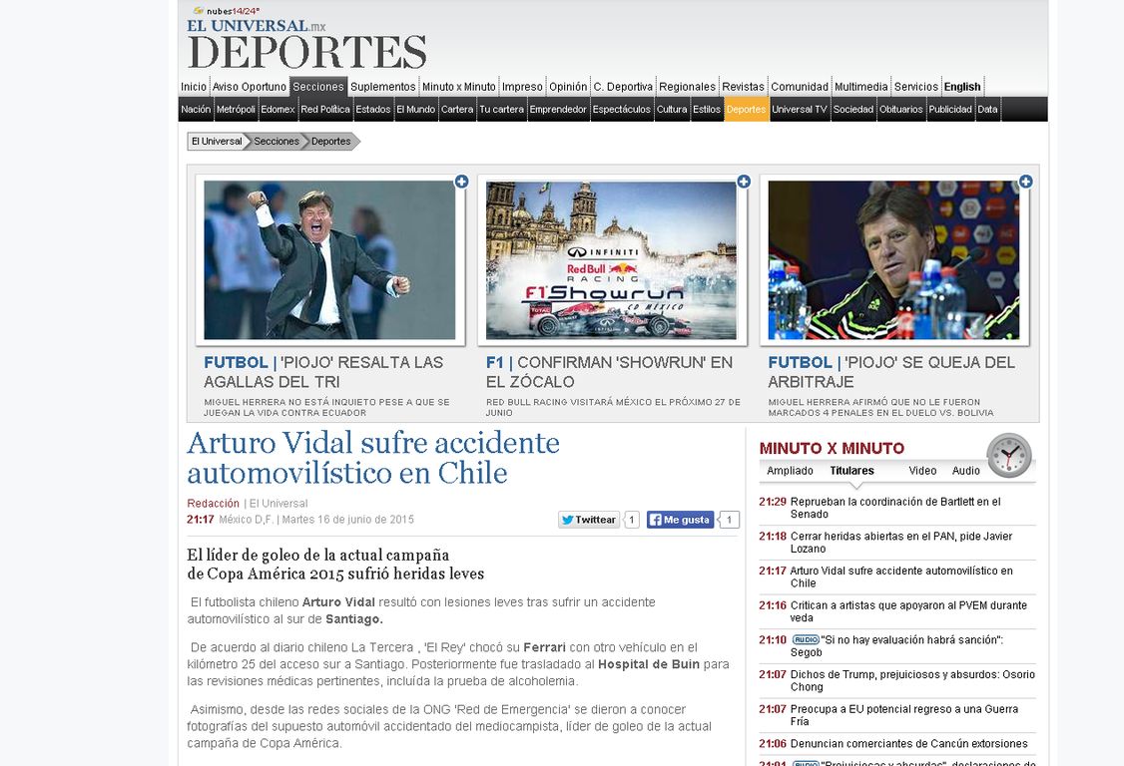Like article with Me gusta button
1124x766 pixels.
click(680, 520)
